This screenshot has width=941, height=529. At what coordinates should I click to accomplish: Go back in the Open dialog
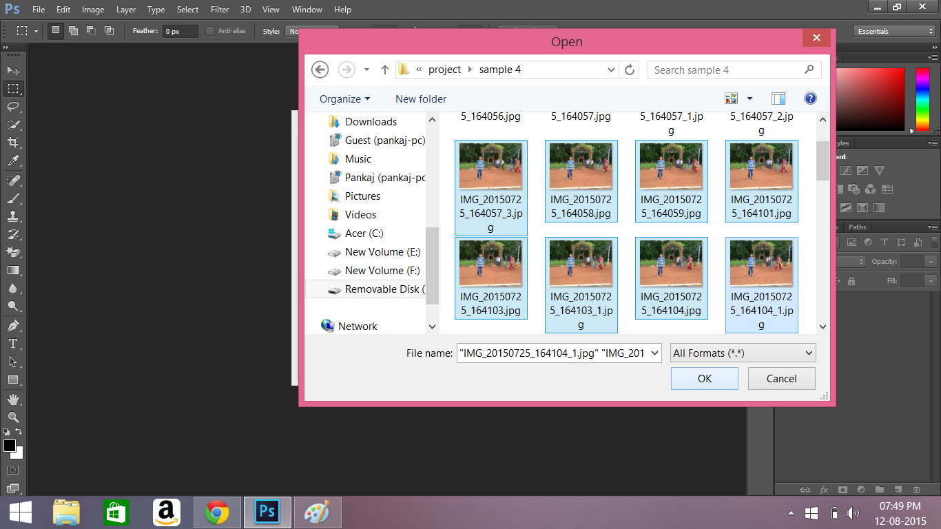click(x=320, y=70)
